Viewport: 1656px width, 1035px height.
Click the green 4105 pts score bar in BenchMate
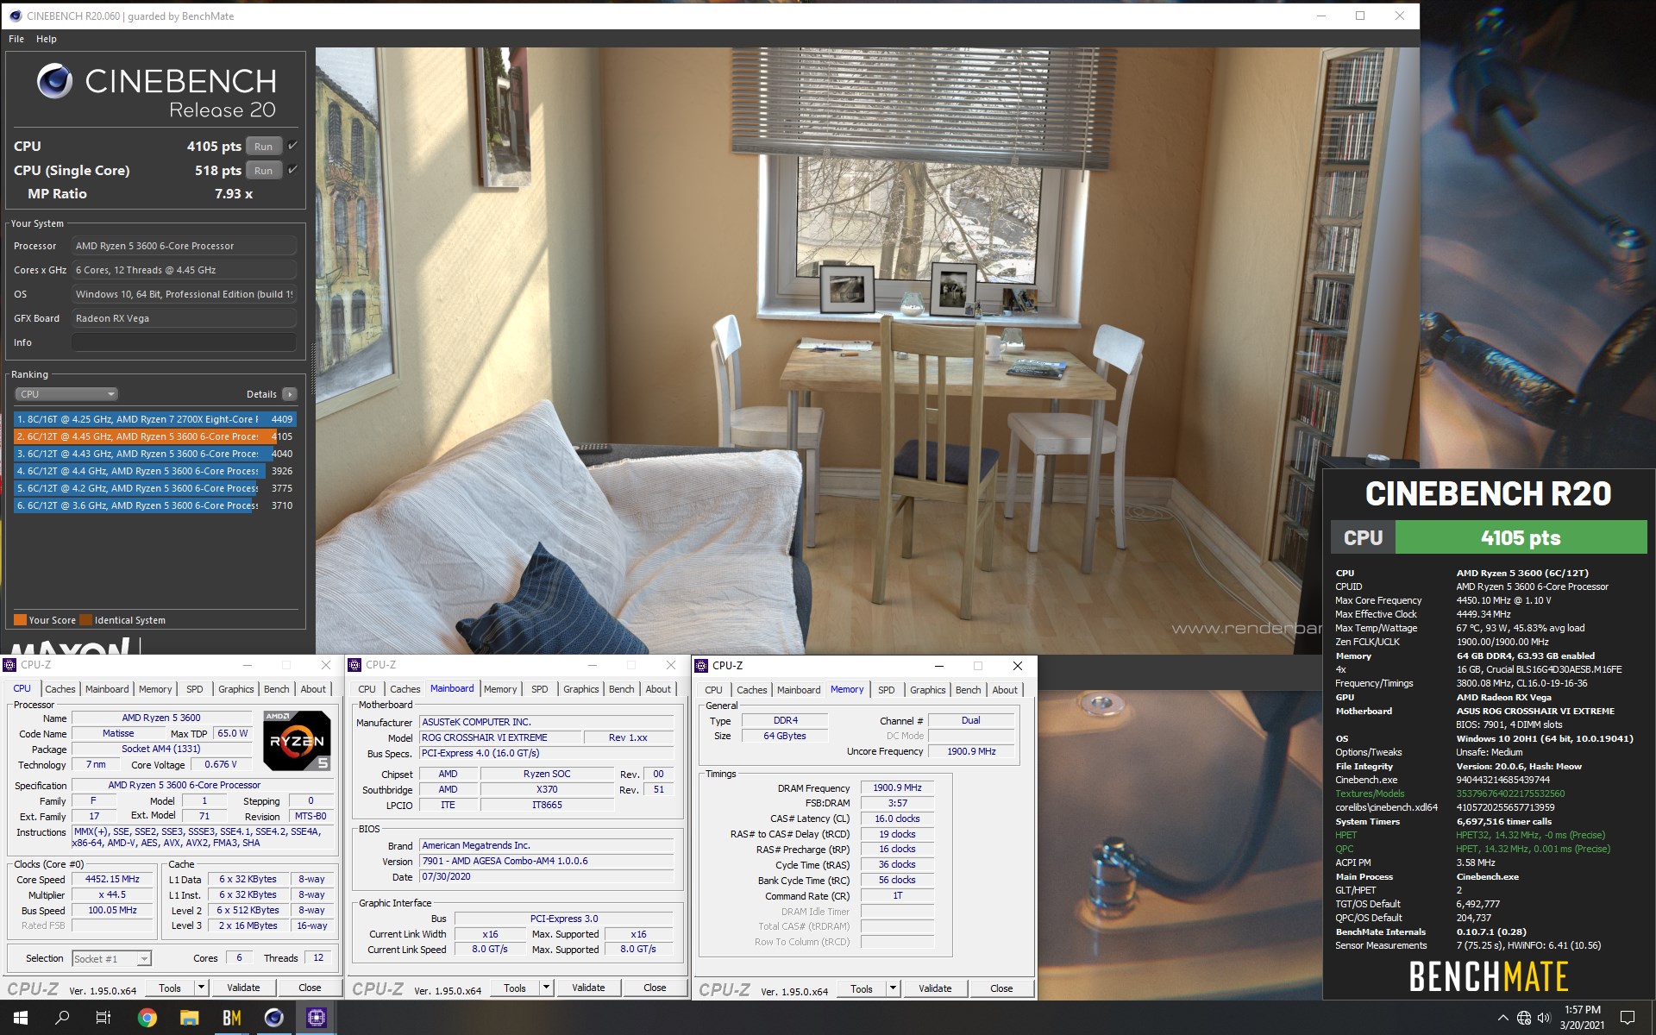(x=1521, y=537)
